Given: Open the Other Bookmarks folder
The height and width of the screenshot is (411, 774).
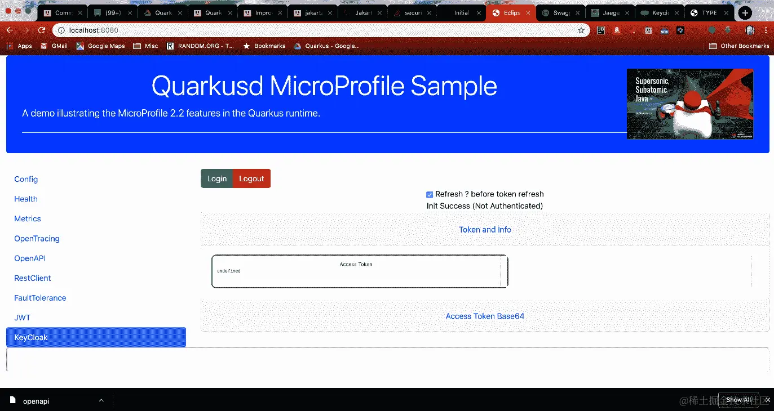Looking at the screenshot, I should click(x=739, y=46).
